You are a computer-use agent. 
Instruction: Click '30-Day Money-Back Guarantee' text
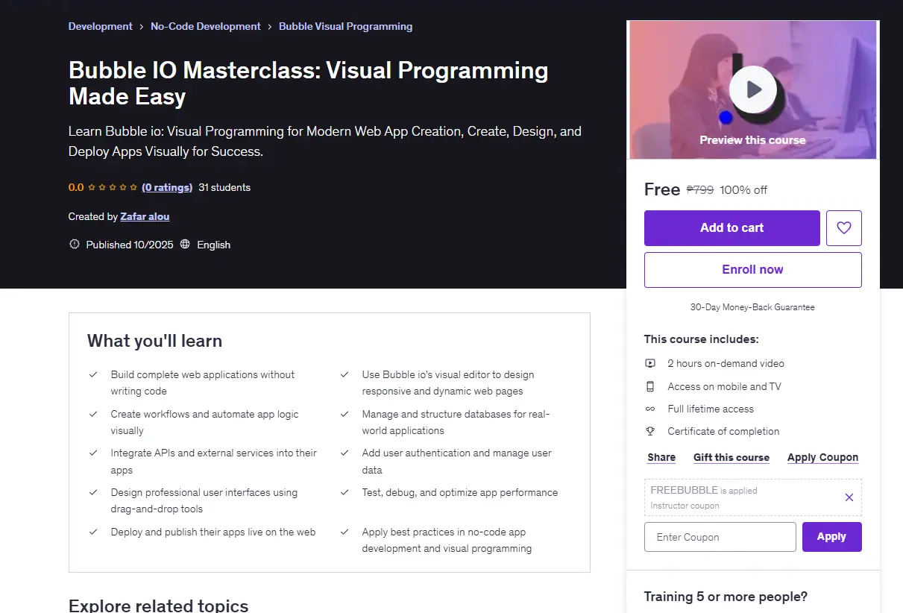[753, 307]
